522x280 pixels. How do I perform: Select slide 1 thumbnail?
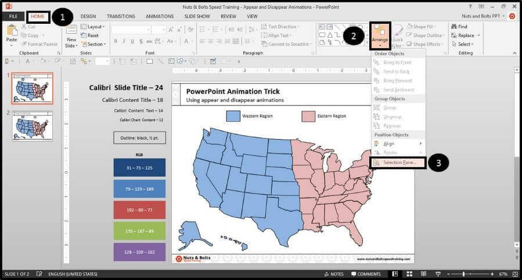coord(33,89)
